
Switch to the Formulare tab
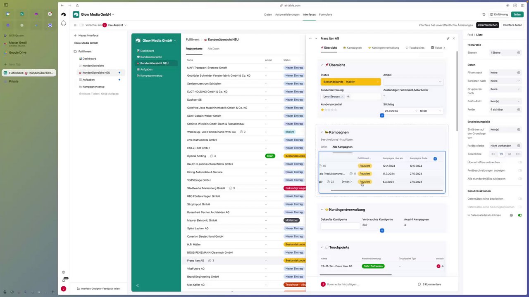coord(325,14)
